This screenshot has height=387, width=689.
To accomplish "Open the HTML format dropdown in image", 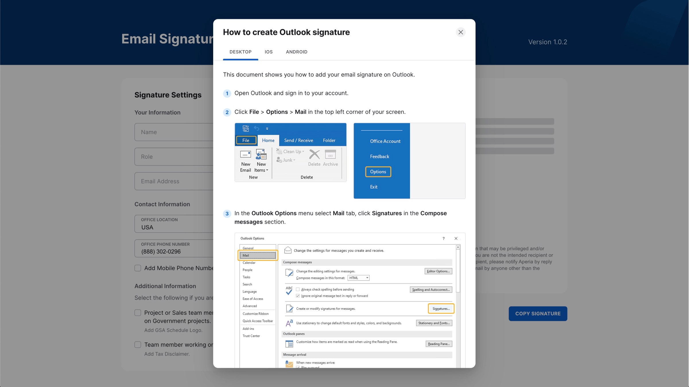I will (x=358, y=278).
